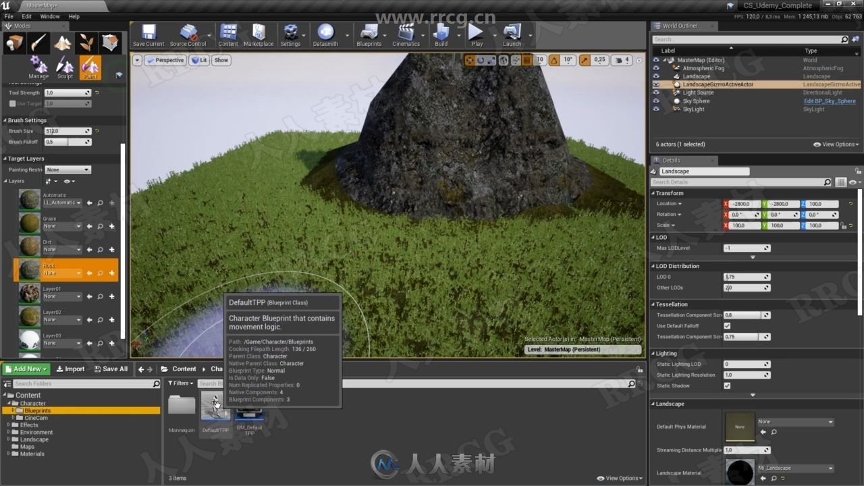Open Edit BP_Sky_Sphere link
The width and height of the screenshot is (864, 486).
click(x=830, y=101)
